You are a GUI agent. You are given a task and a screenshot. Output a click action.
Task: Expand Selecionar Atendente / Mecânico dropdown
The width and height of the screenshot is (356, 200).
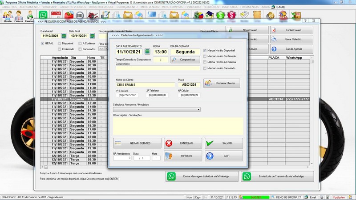198,109
